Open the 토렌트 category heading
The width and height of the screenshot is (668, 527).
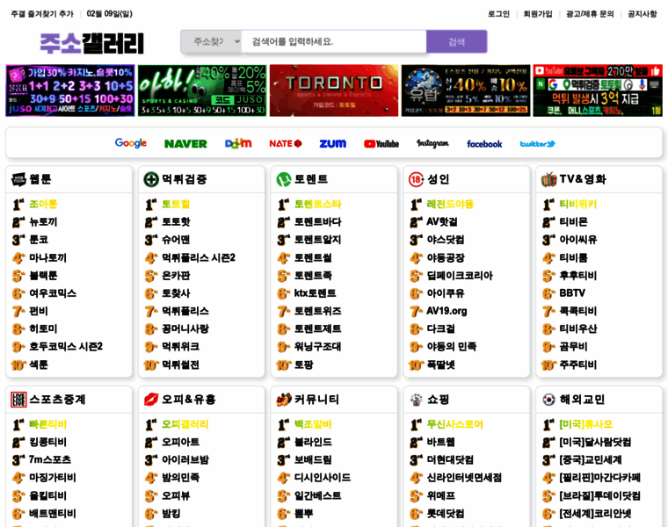click(311, 179)
